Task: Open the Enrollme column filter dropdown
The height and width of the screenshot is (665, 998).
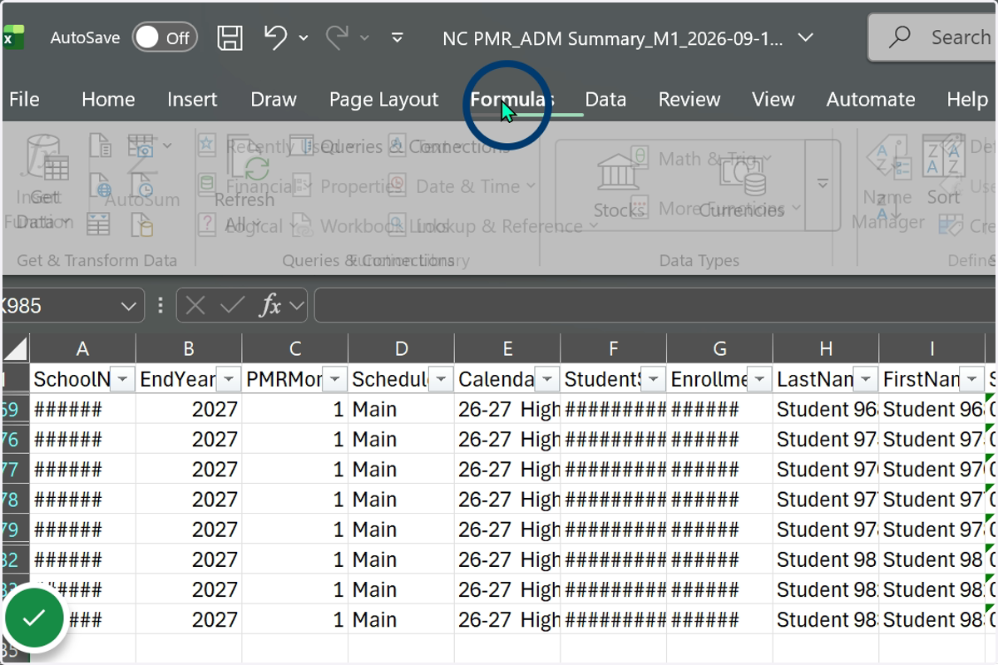Action: (x=759, y=380)
